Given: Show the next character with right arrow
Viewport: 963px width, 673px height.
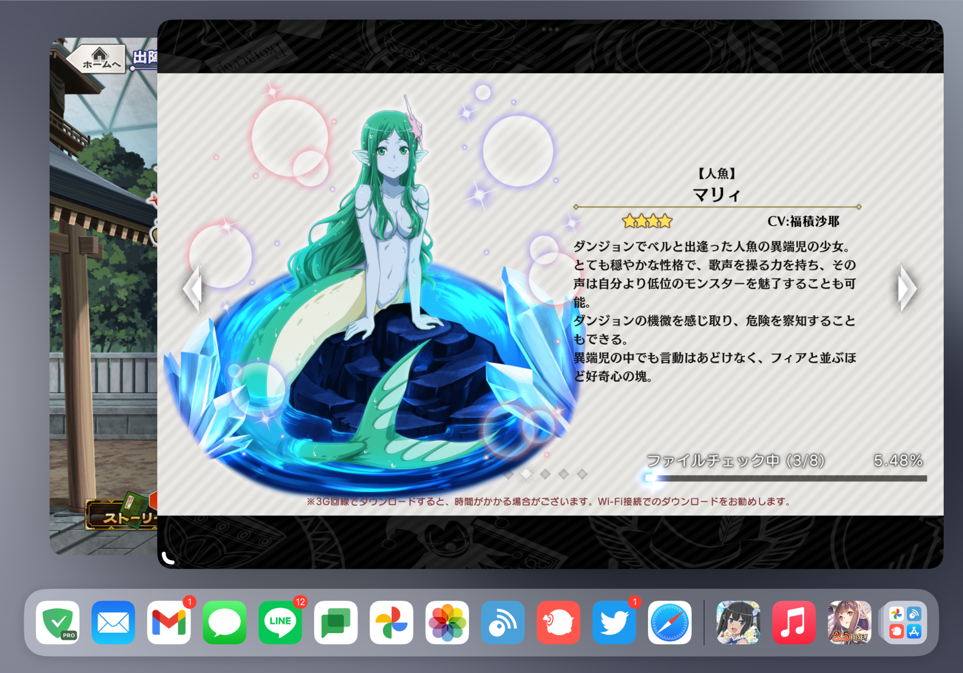Looking at the screenshot, I should 907,288.
